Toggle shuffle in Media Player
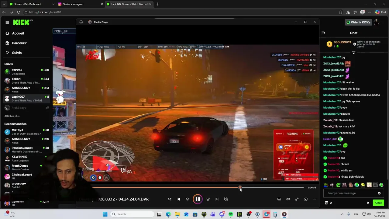 click(x=170, y=199)
